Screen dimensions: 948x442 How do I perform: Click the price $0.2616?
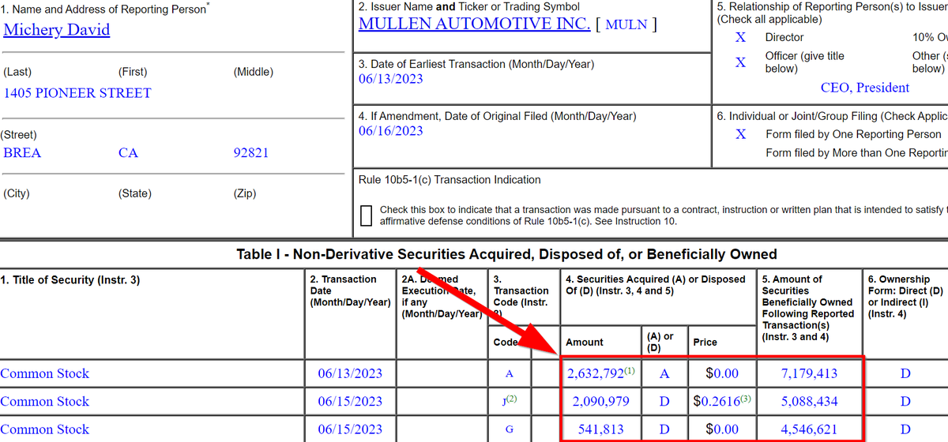click(x=717, y=402)
